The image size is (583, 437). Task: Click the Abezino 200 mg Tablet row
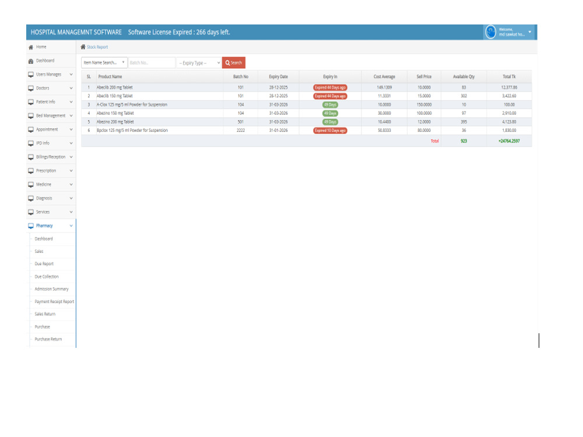(307, 122)
